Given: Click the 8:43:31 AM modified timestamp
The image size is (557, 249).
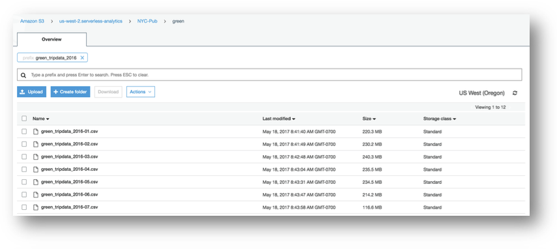Looking at the screenshot, I should coord(299,183).
